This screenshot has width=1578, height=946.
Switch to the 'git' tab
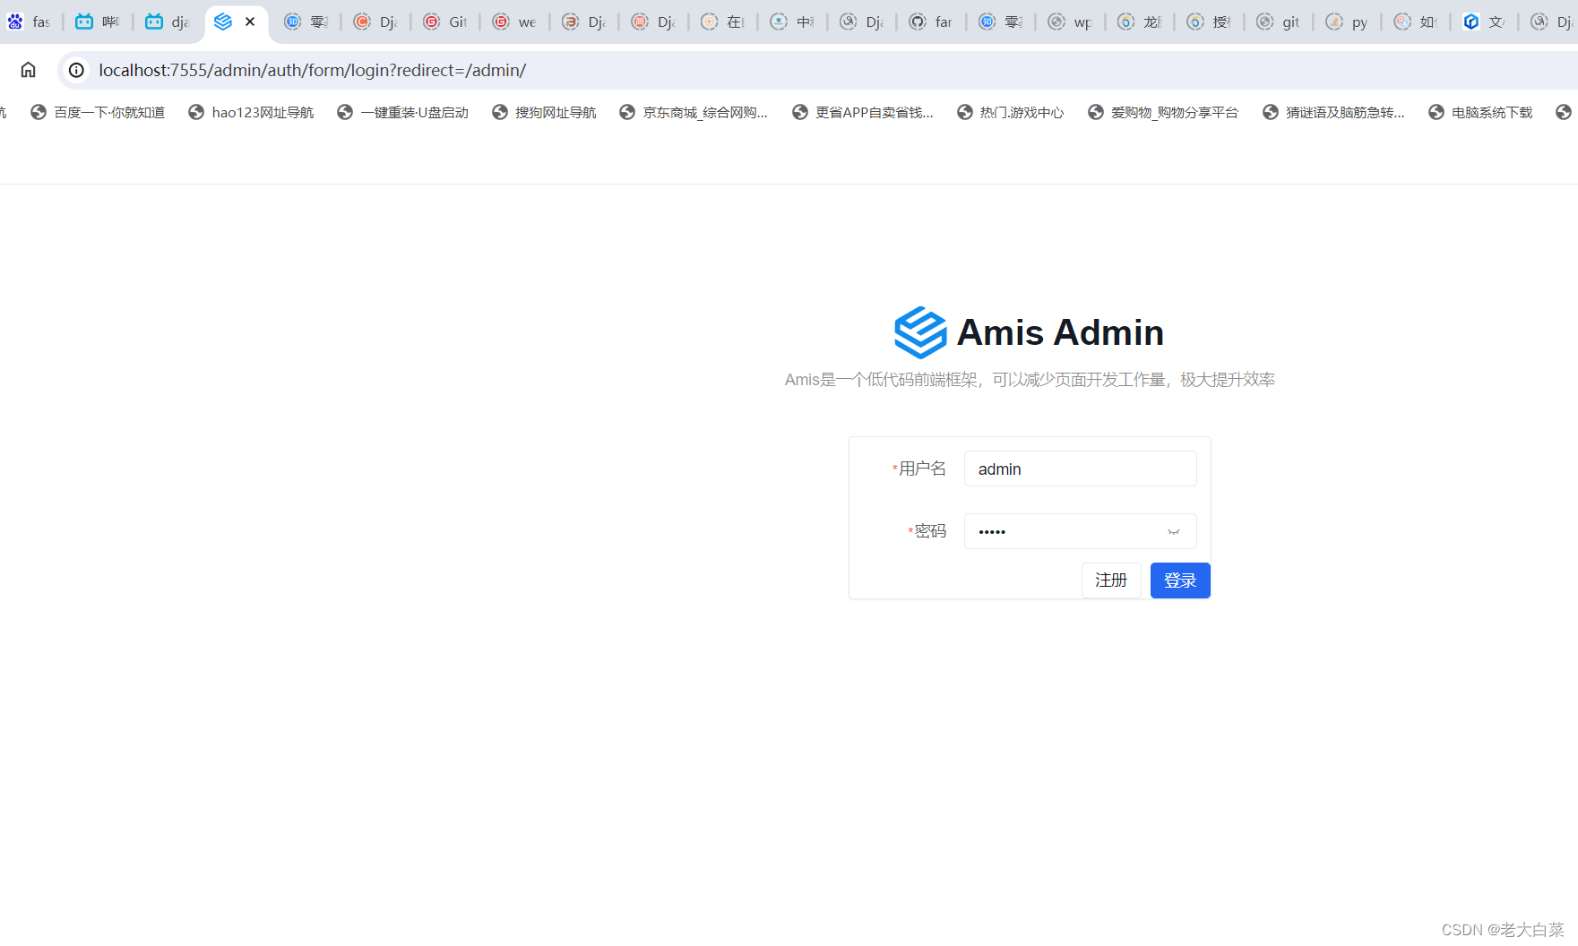pos(1280,21)
